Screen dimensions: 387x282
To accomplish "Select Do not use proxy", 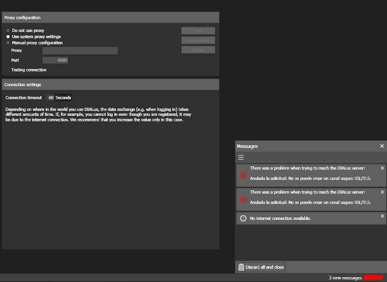I will 8,31.
